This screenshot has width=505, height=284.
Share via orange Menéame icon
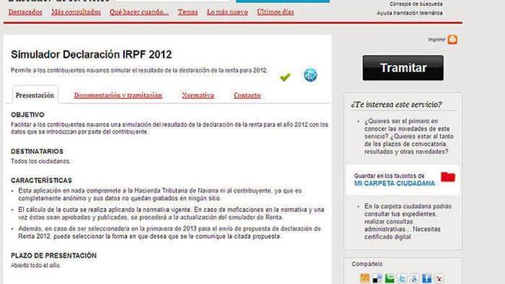pos(365,278)
